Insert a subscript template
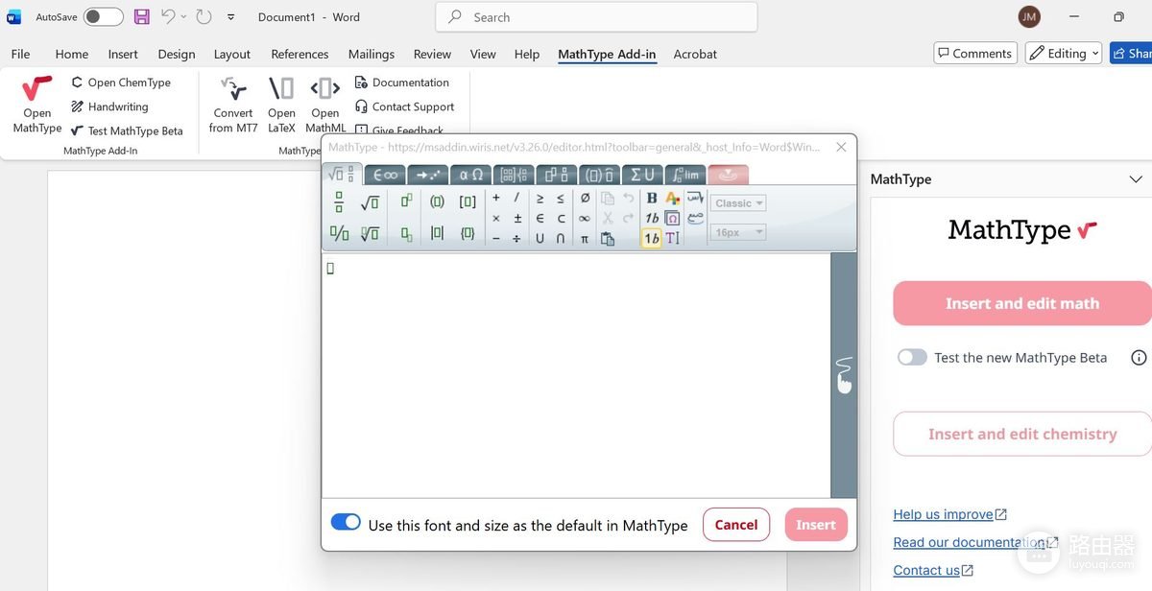Image resolution: width=1152 pixels, height=591 pixels. tap(406, 233)
